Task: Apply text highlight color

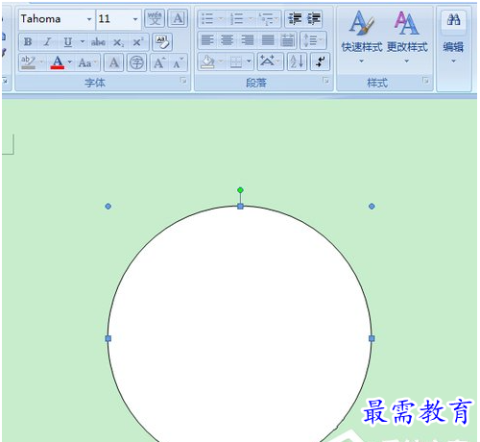Action: [x=29, y=62]
